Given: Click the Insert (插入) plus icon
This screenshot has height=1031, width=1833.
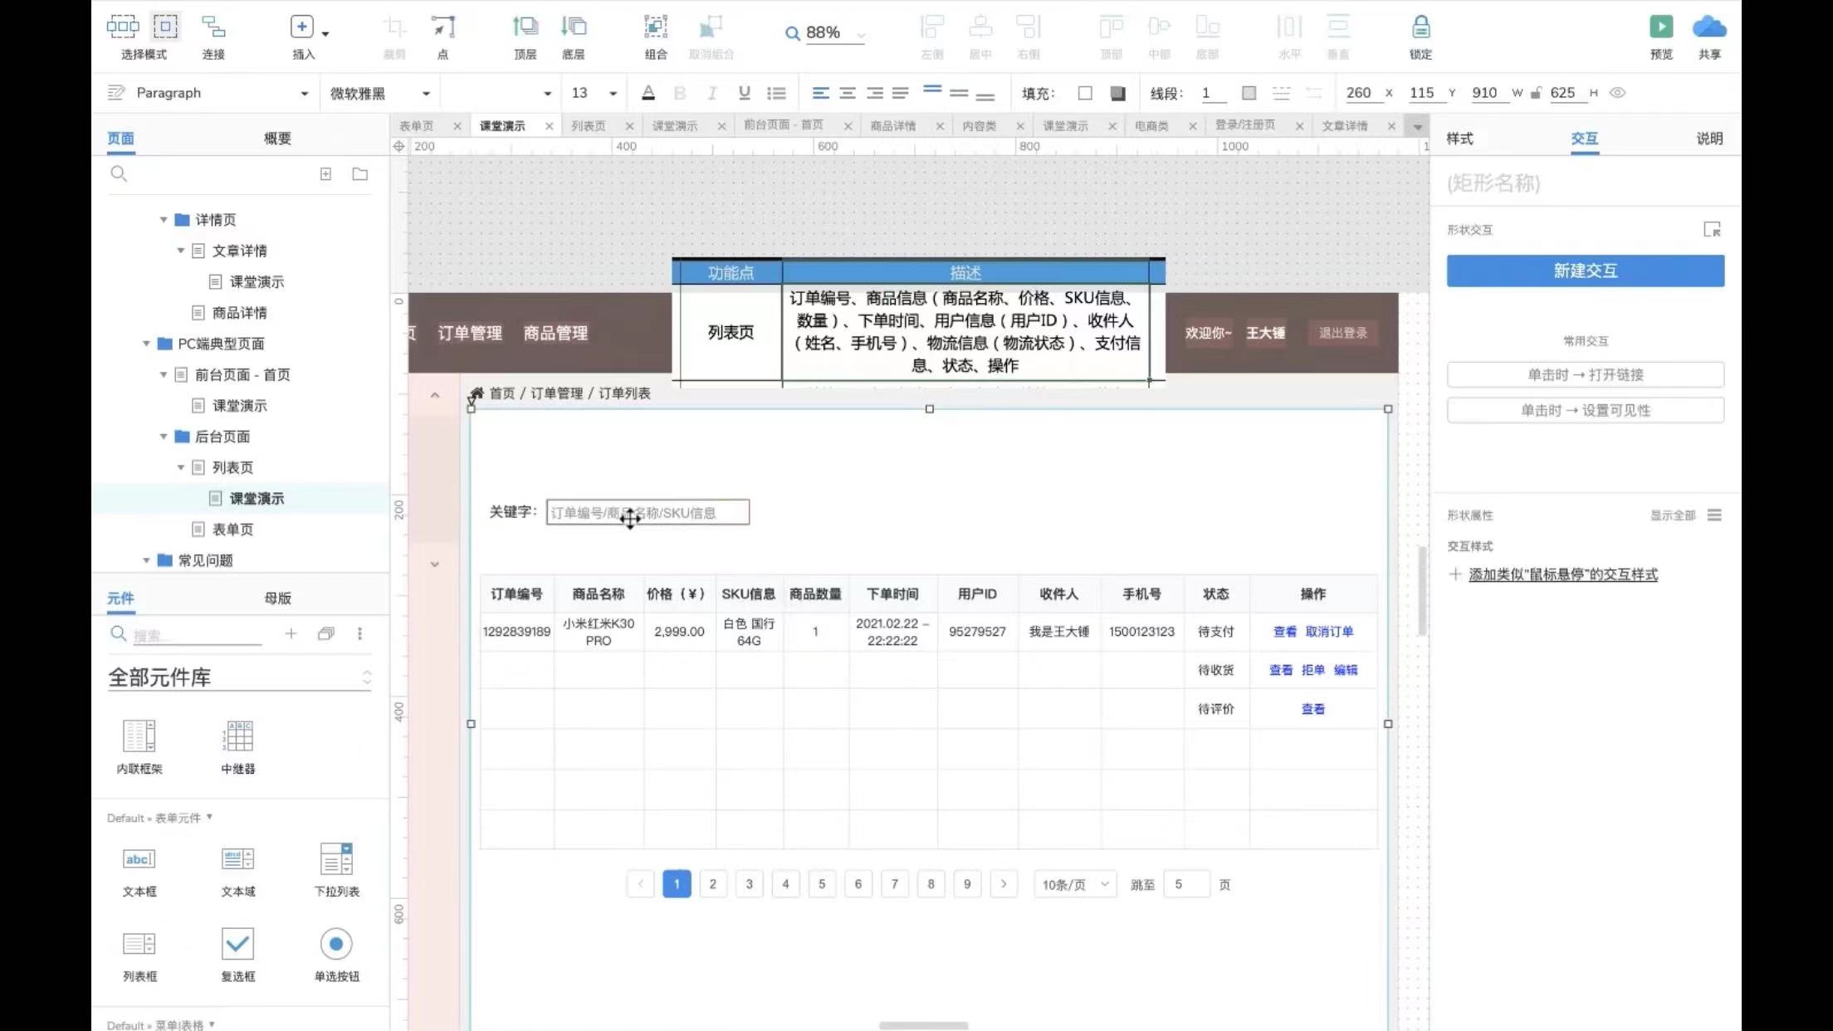Looking at the screenshot, I should coord(301,27).
